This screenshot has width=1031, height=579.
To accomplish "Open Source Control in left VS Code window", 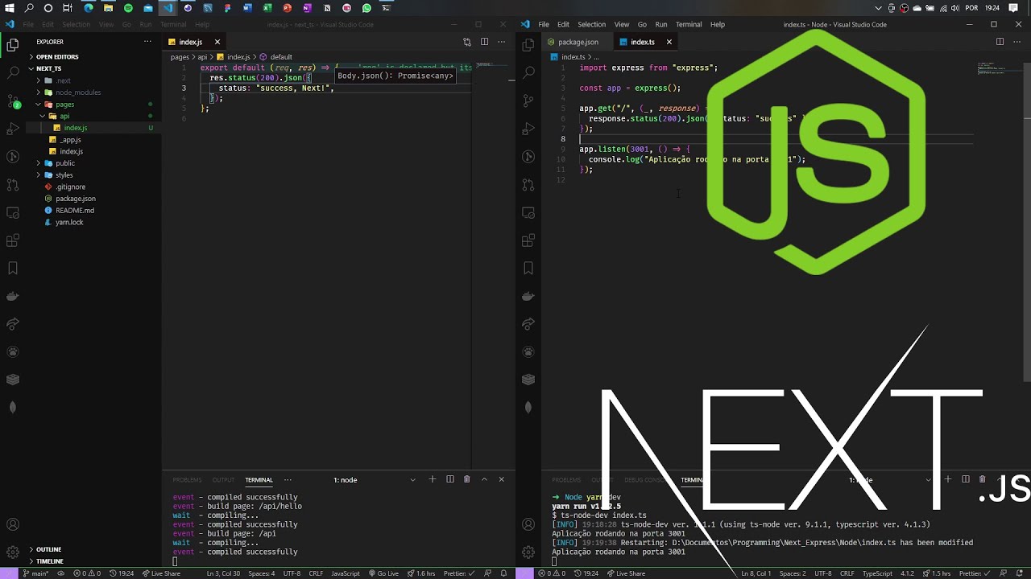I will [12, 101].
